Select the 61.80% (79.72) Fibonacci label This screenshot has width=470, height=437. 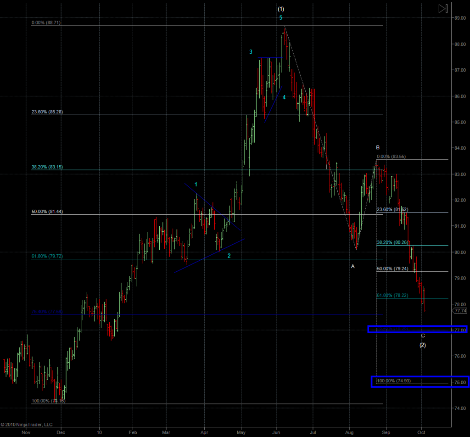pos(47,256)
